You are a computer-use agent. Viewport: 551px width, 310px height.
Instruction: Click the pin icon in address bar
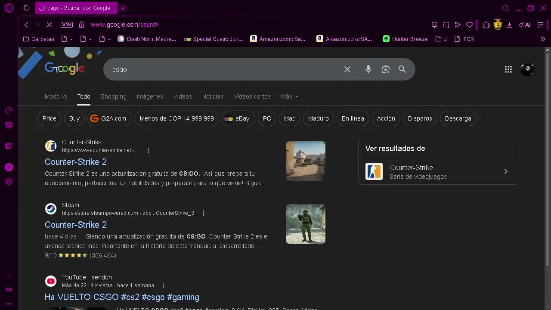[434, 25]
